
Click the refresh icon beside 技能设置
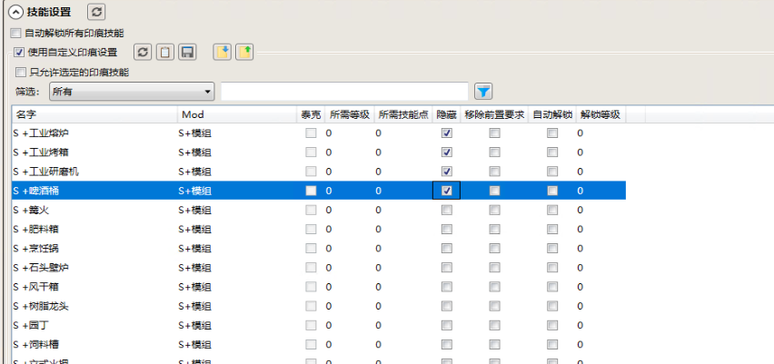tap(96, 12)
